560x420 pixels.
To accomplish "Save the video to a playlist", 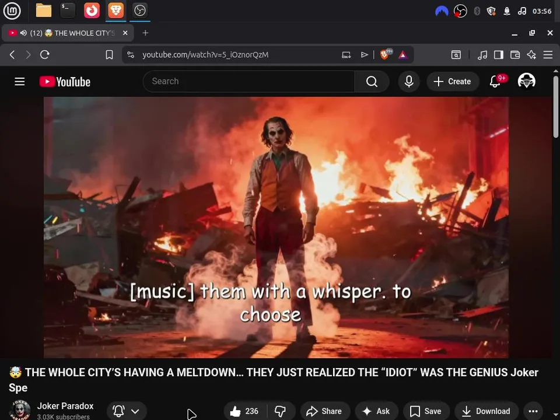I will coord(426,411).
